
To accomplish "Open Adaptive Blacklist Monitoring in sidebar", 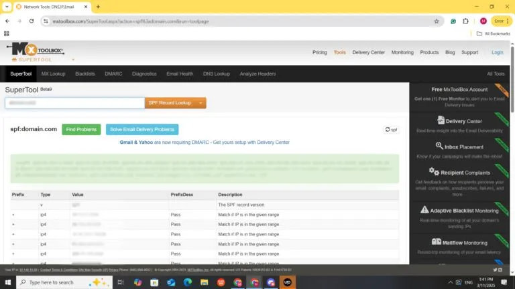I will pos(459,210).
